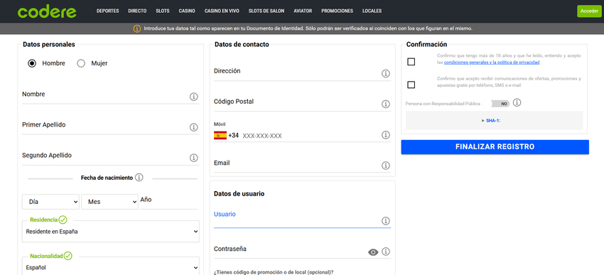Open the Mes dropdown
The height and width of the screenshot is (275, 604).
click(109, 202)
